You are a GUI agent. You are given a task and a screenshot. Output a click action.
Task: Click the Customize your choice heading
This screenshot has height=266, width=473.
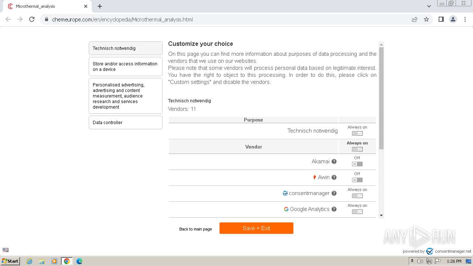[201, 44]
